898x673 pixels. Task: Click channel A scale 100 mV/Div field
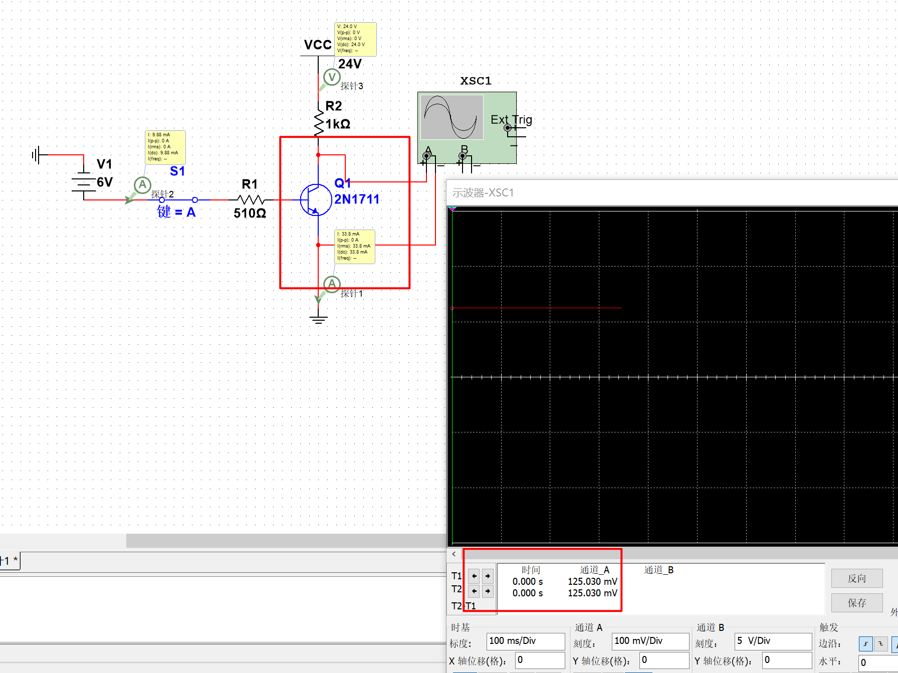pyautogui.click(x=650, y=641)
